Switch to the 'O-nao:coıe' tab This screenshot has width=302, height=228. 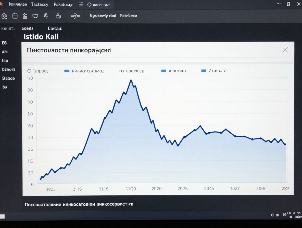[98, 5]
